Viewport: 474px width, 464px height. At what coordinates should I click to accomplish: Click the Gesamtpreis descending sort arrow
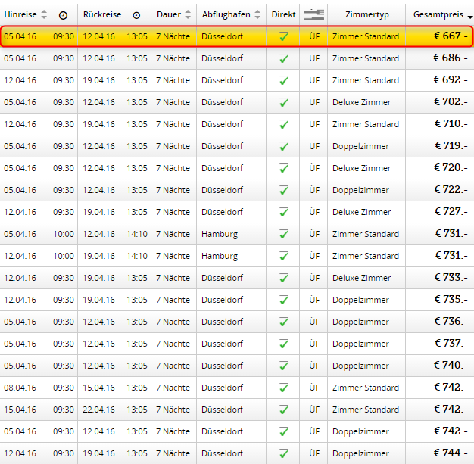(471, 16)
